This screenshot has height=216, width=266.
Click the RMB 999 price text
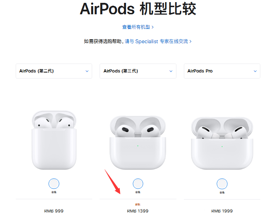coord(54,211)
